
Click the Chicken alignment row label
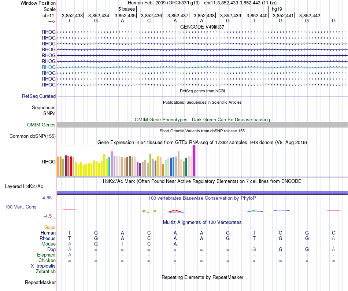point(47,260)
